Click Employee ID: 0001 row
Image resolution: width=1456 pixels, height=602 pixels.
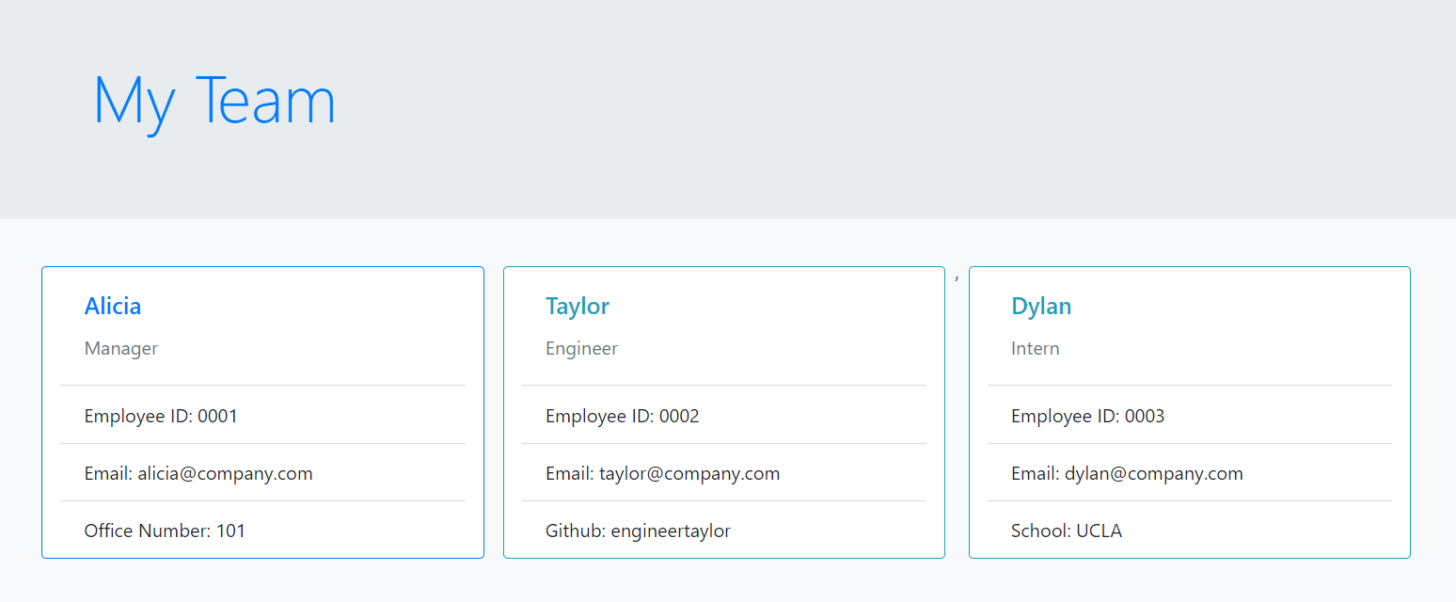click(x=262, y=415)
